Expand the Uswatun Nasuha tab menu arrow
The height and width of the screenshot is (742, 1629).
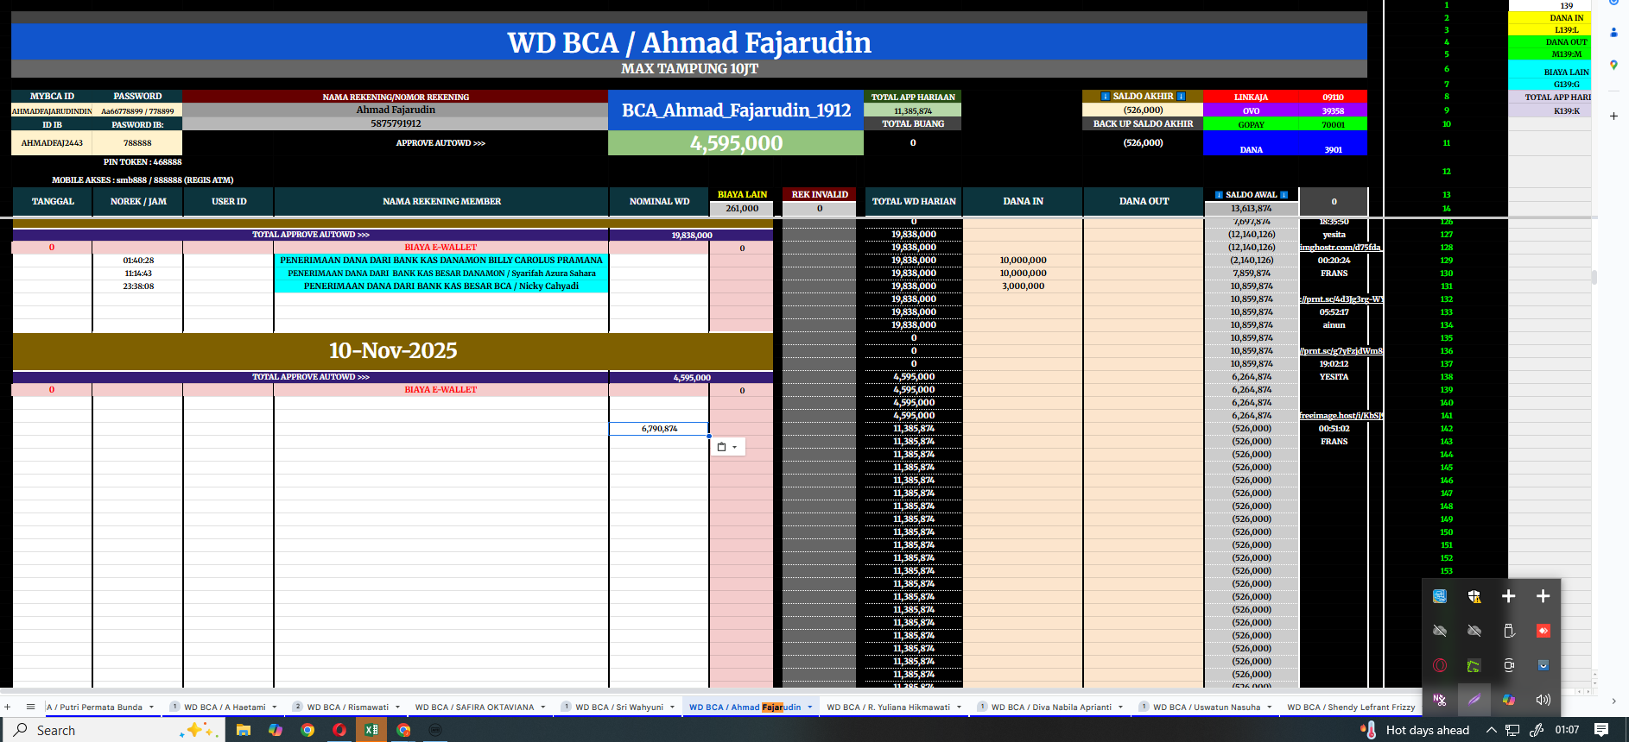[x=1269, y=707]
